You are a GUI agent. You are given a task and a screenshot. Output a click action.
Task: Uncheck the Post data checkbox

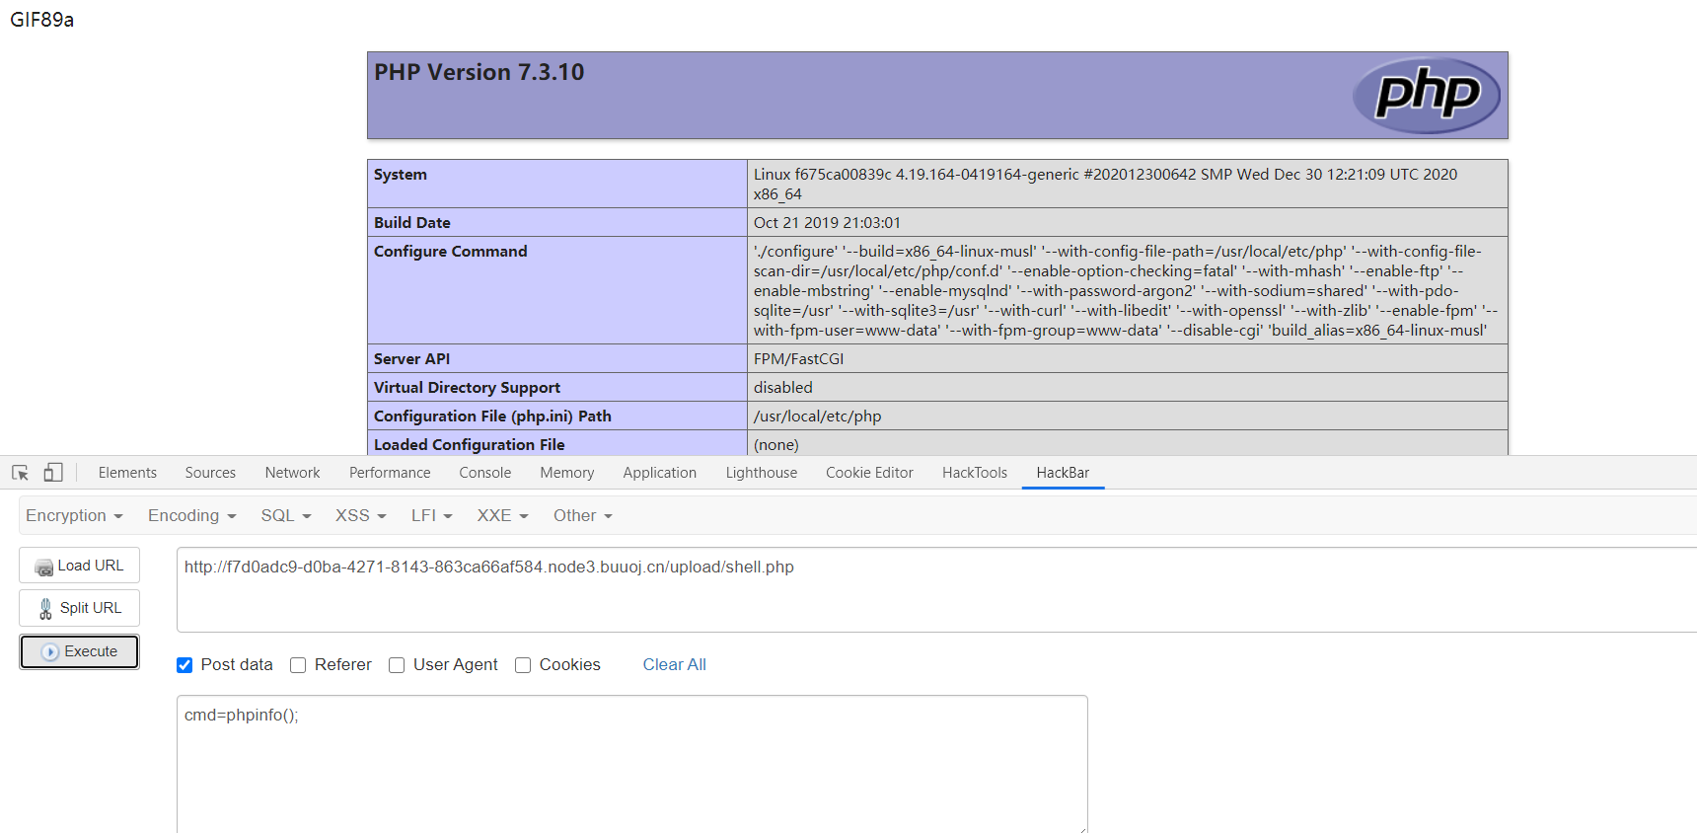pos(184,665)
